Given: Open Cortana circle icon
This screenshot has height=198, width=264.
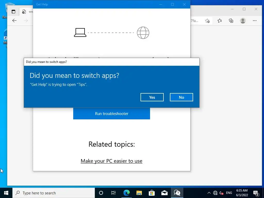Looking at the screenshot, I should pyautogui.click(x=101, y=193).
